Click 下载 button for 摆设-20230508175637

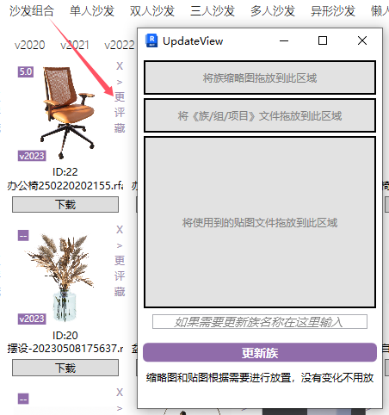click(x=65, y=368)
